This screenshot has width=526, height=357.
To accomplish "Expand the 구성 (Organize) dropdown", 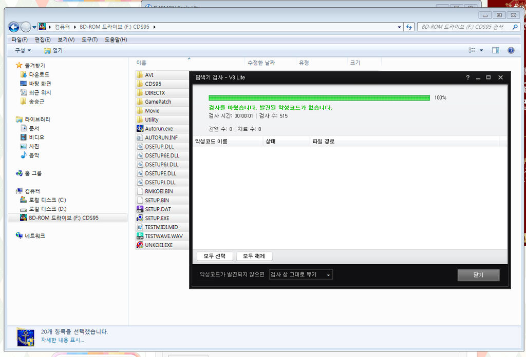I will click(x=23, y=50).
